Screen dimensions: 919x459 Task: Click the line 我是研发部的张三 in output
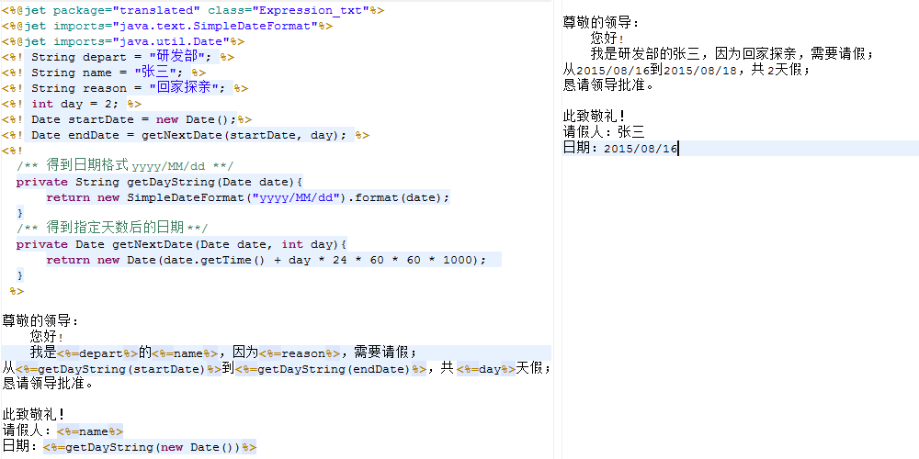(x=732, y=54)
